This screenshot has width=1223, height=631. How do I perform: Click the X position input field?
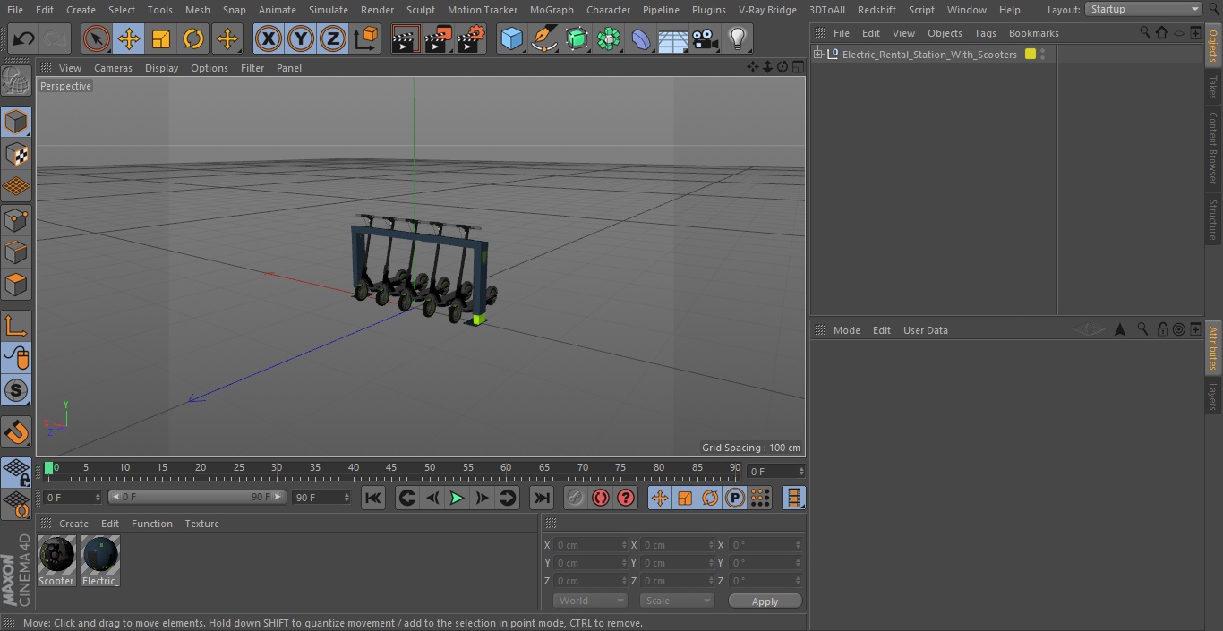[x=590, y=545]
